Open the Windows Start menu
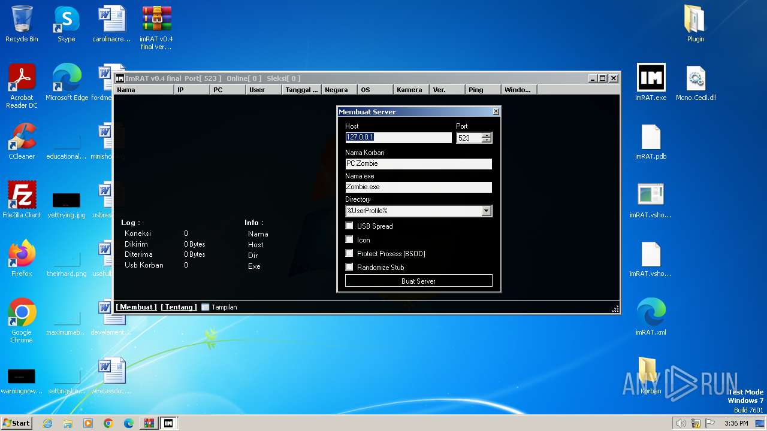Image resolution: width=767 pixels, height=431 pixels. 17,423
